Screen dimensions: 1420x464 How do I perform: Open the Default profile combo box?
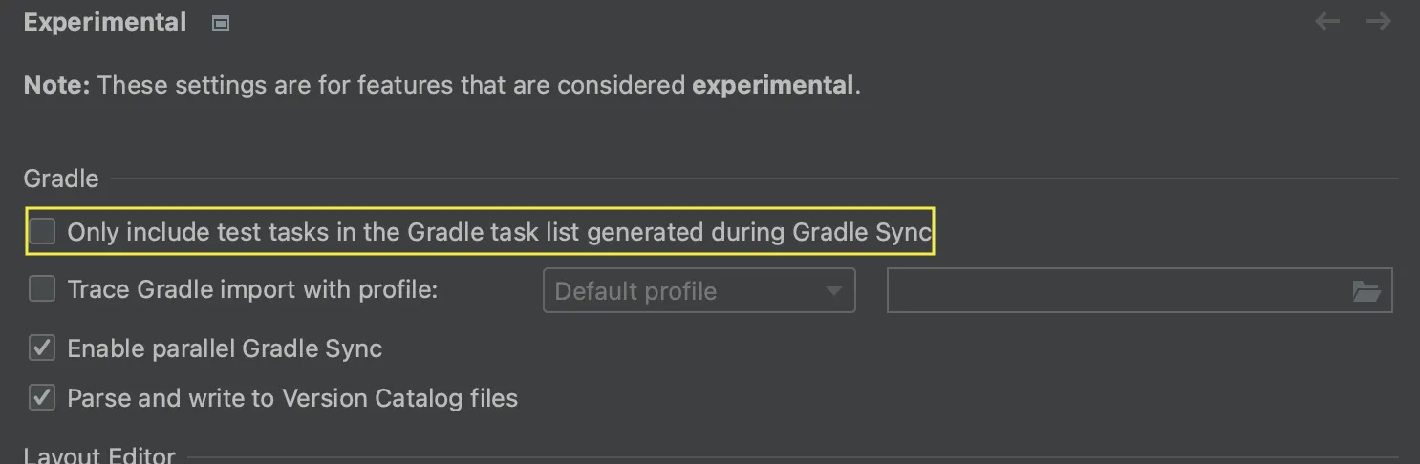pos(683,291)
